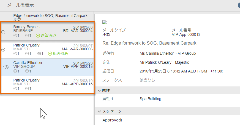Click sender Ms Camilla Etherton - VIP Group
240x125 pixels.
(x=168, y=53)
